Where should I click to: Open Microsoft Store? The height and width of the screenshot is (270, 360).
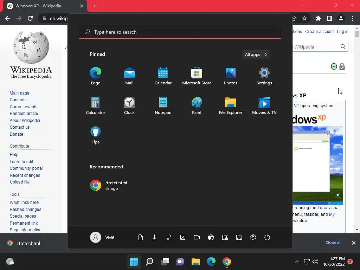pyautogui.click(x=197, y=76)
